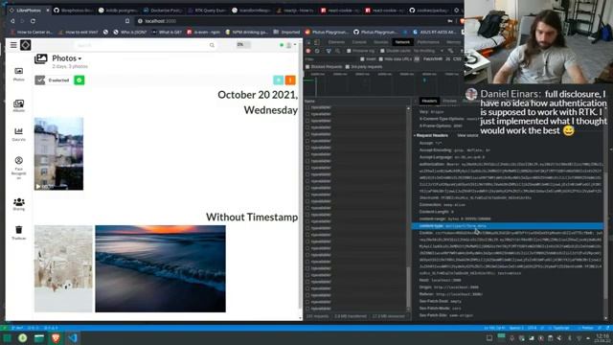Open Photos in the sidebar
The height and width of the screenshot is (345, 613).
pyautogui.click(x=19, y=74)
